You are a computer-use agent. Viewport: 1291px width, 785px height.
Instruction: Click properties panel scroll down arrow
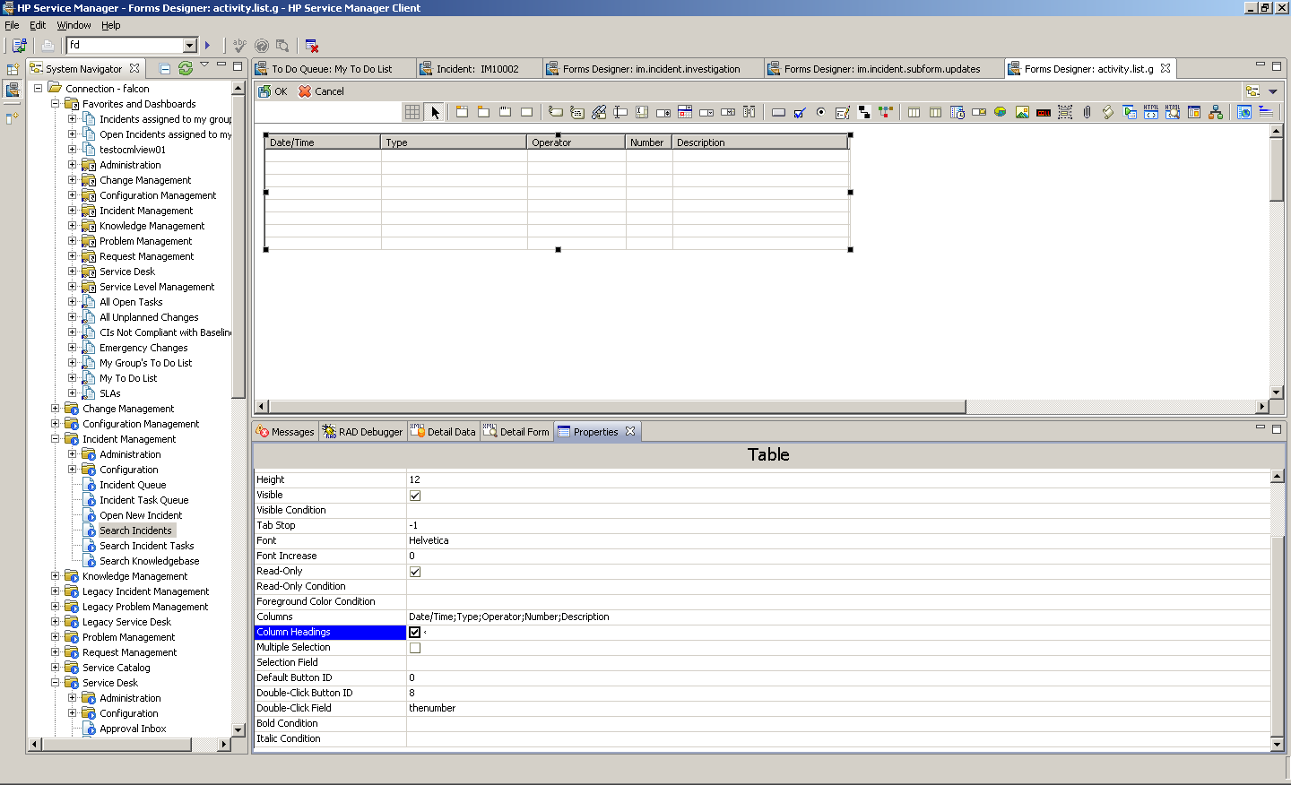tap(1277, 744)
